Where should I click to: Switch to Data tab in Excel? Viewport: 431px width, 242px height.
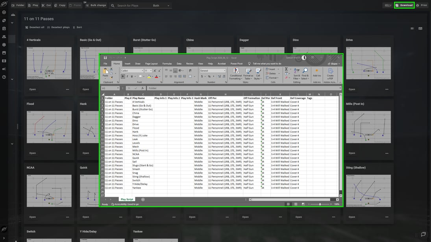pyautogui.click(x=179, y=64)
